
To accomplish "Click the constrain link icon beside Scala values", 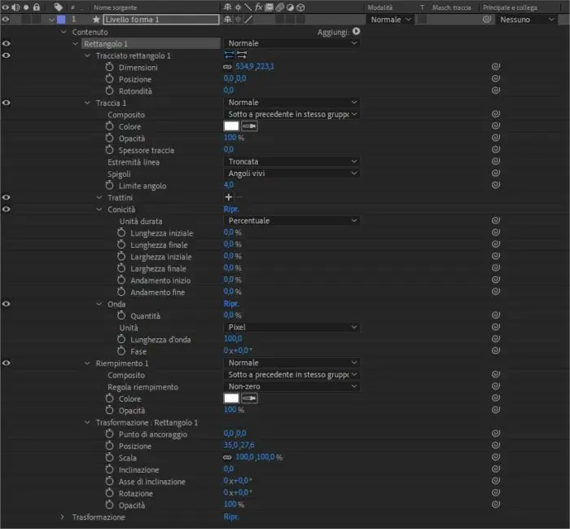I will coord(227,457).
